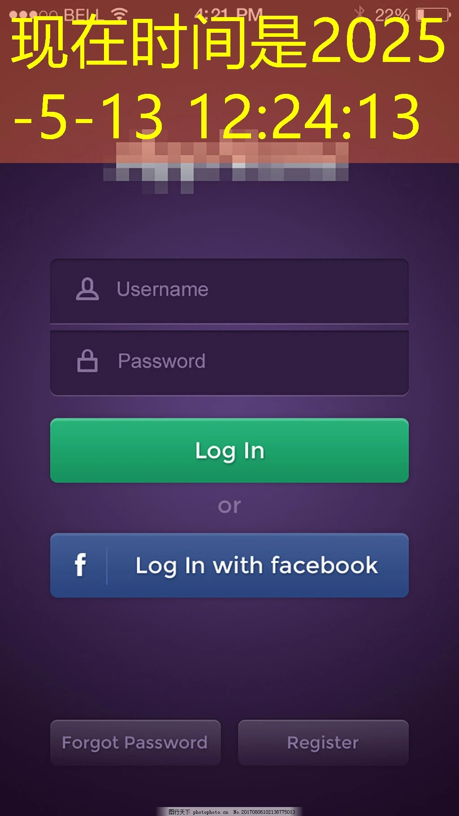Tap the Bluetooth icon in status bar
Viewport: 459px width, 816px height.
(x=359, y=14)
